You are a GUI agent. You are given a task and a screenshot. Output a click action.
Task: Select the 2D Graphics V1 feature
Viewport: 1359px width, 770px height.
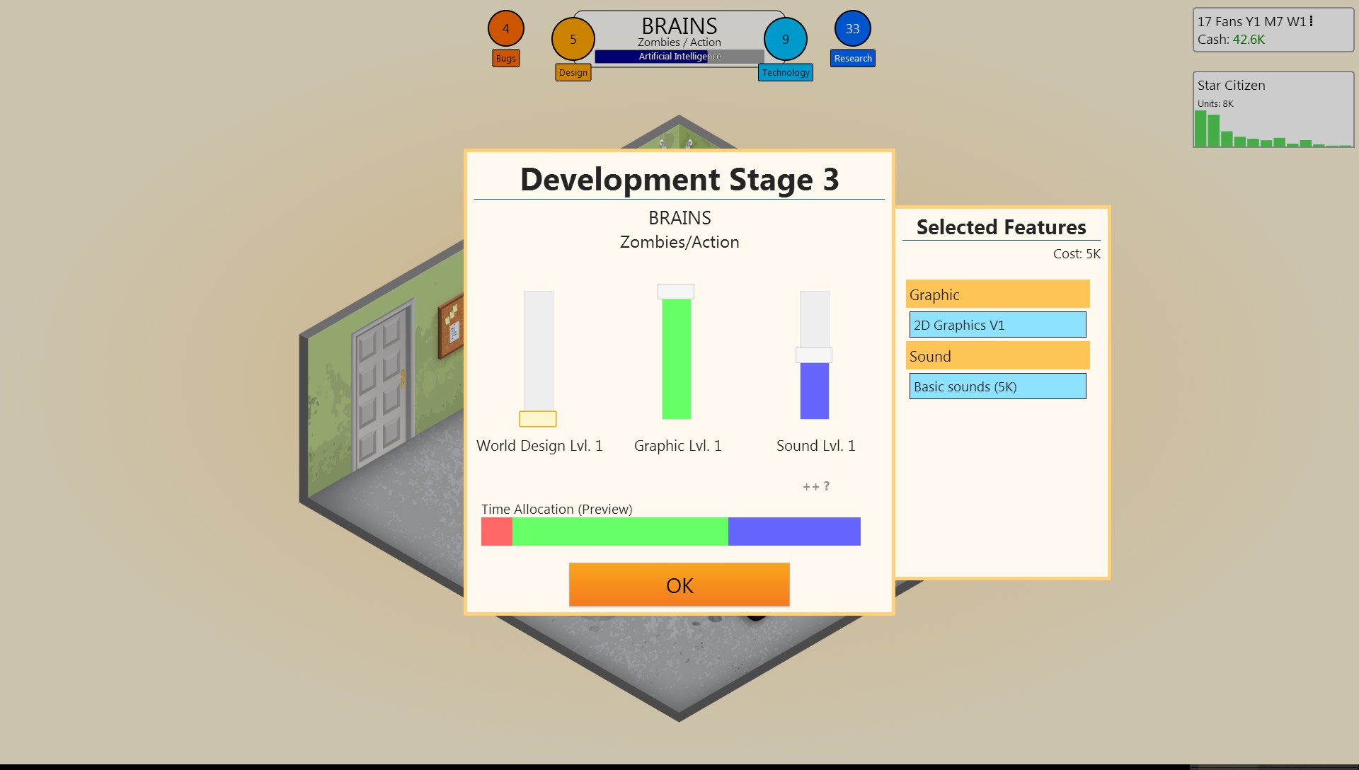pos(997,325)
